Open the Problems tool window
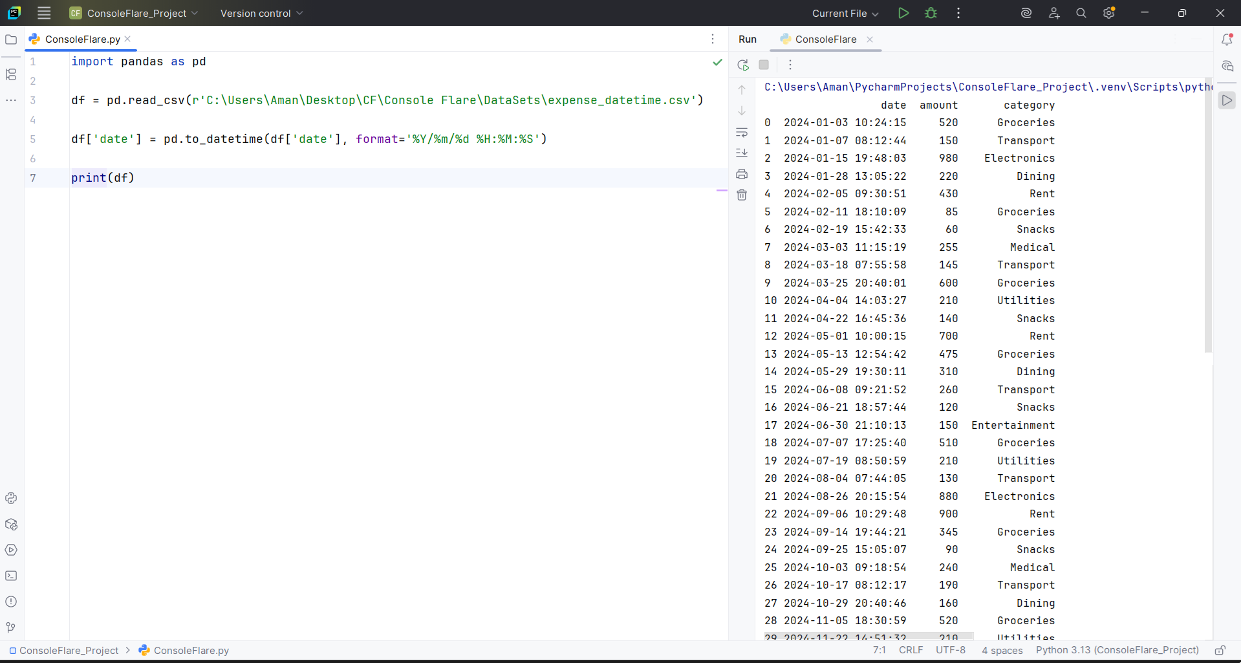This screenshot has height=663, width=1241. click(11, 602)
